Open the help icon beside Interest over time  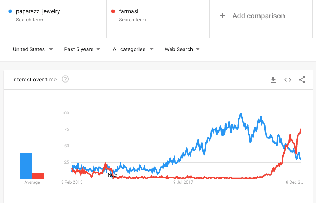pyautogui.click(x=65, y=79)
